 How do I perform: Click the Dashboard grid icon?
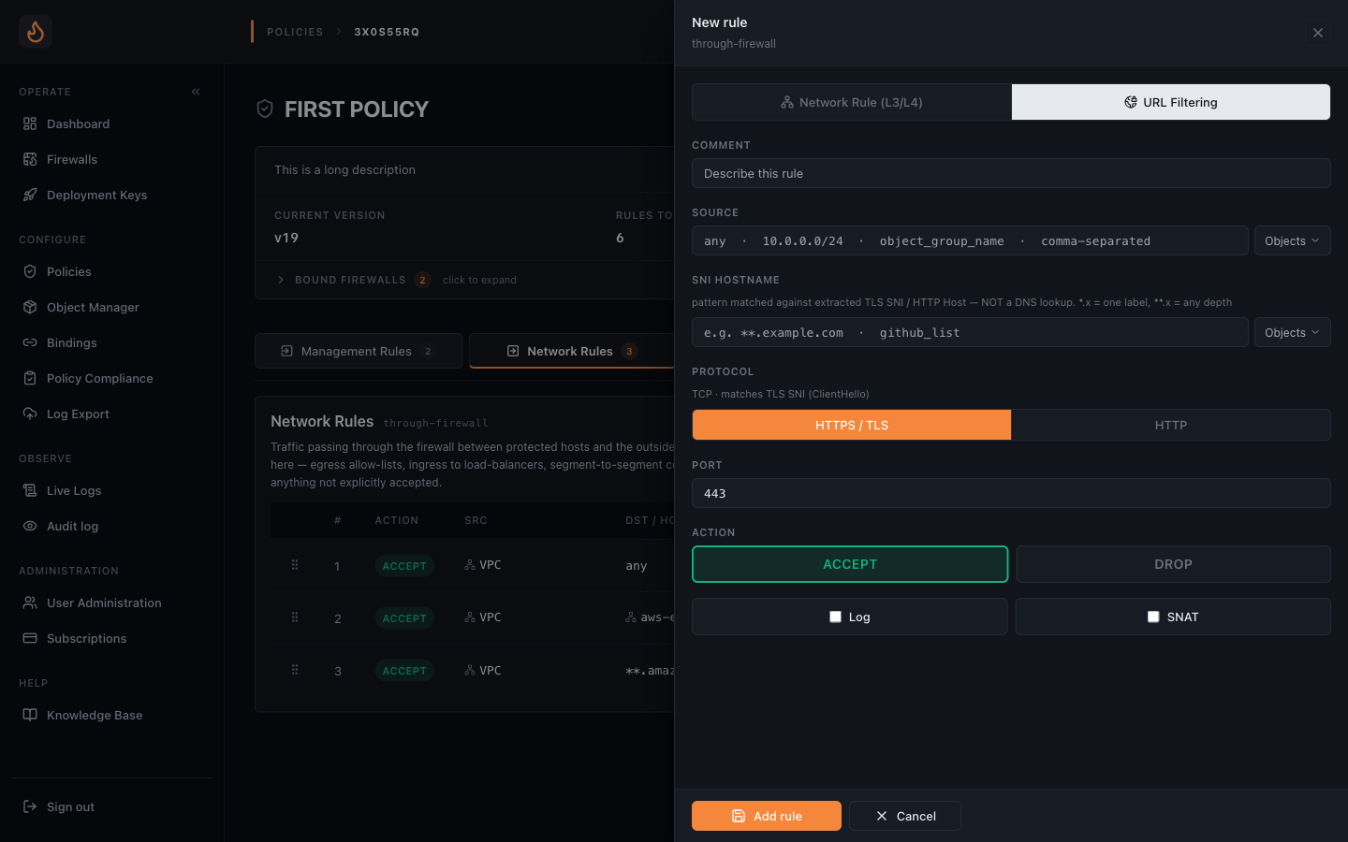point(30,123)
